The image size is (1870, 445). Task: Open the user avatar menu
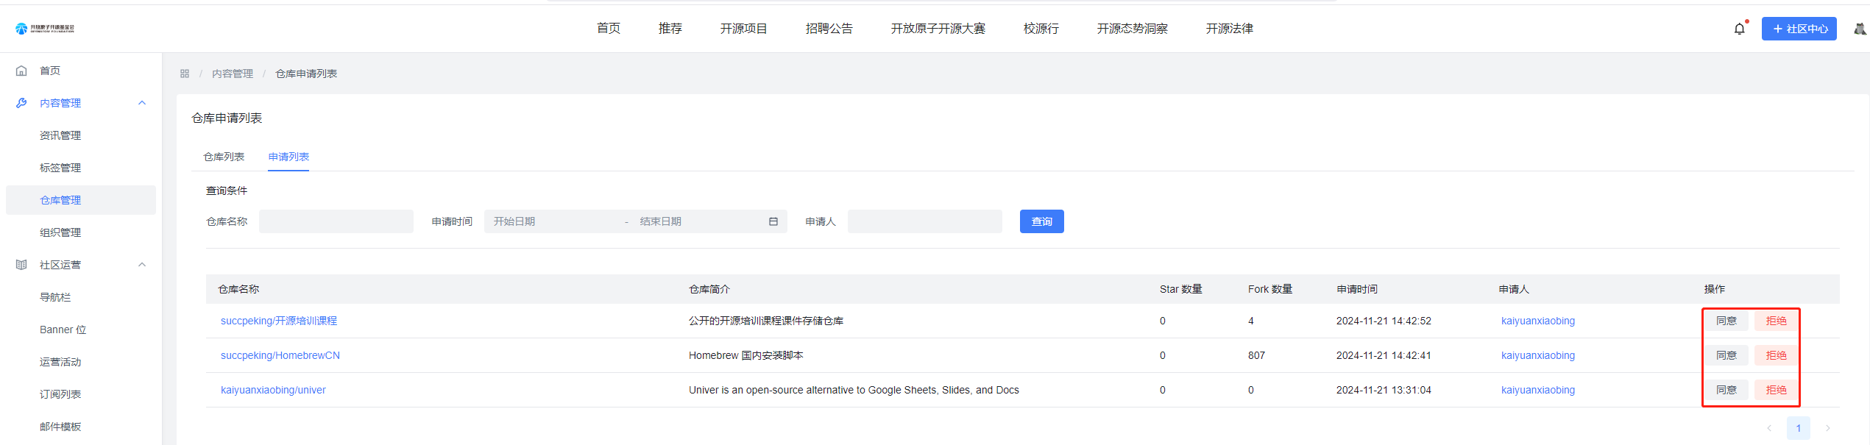click(x=1860, y=29)
